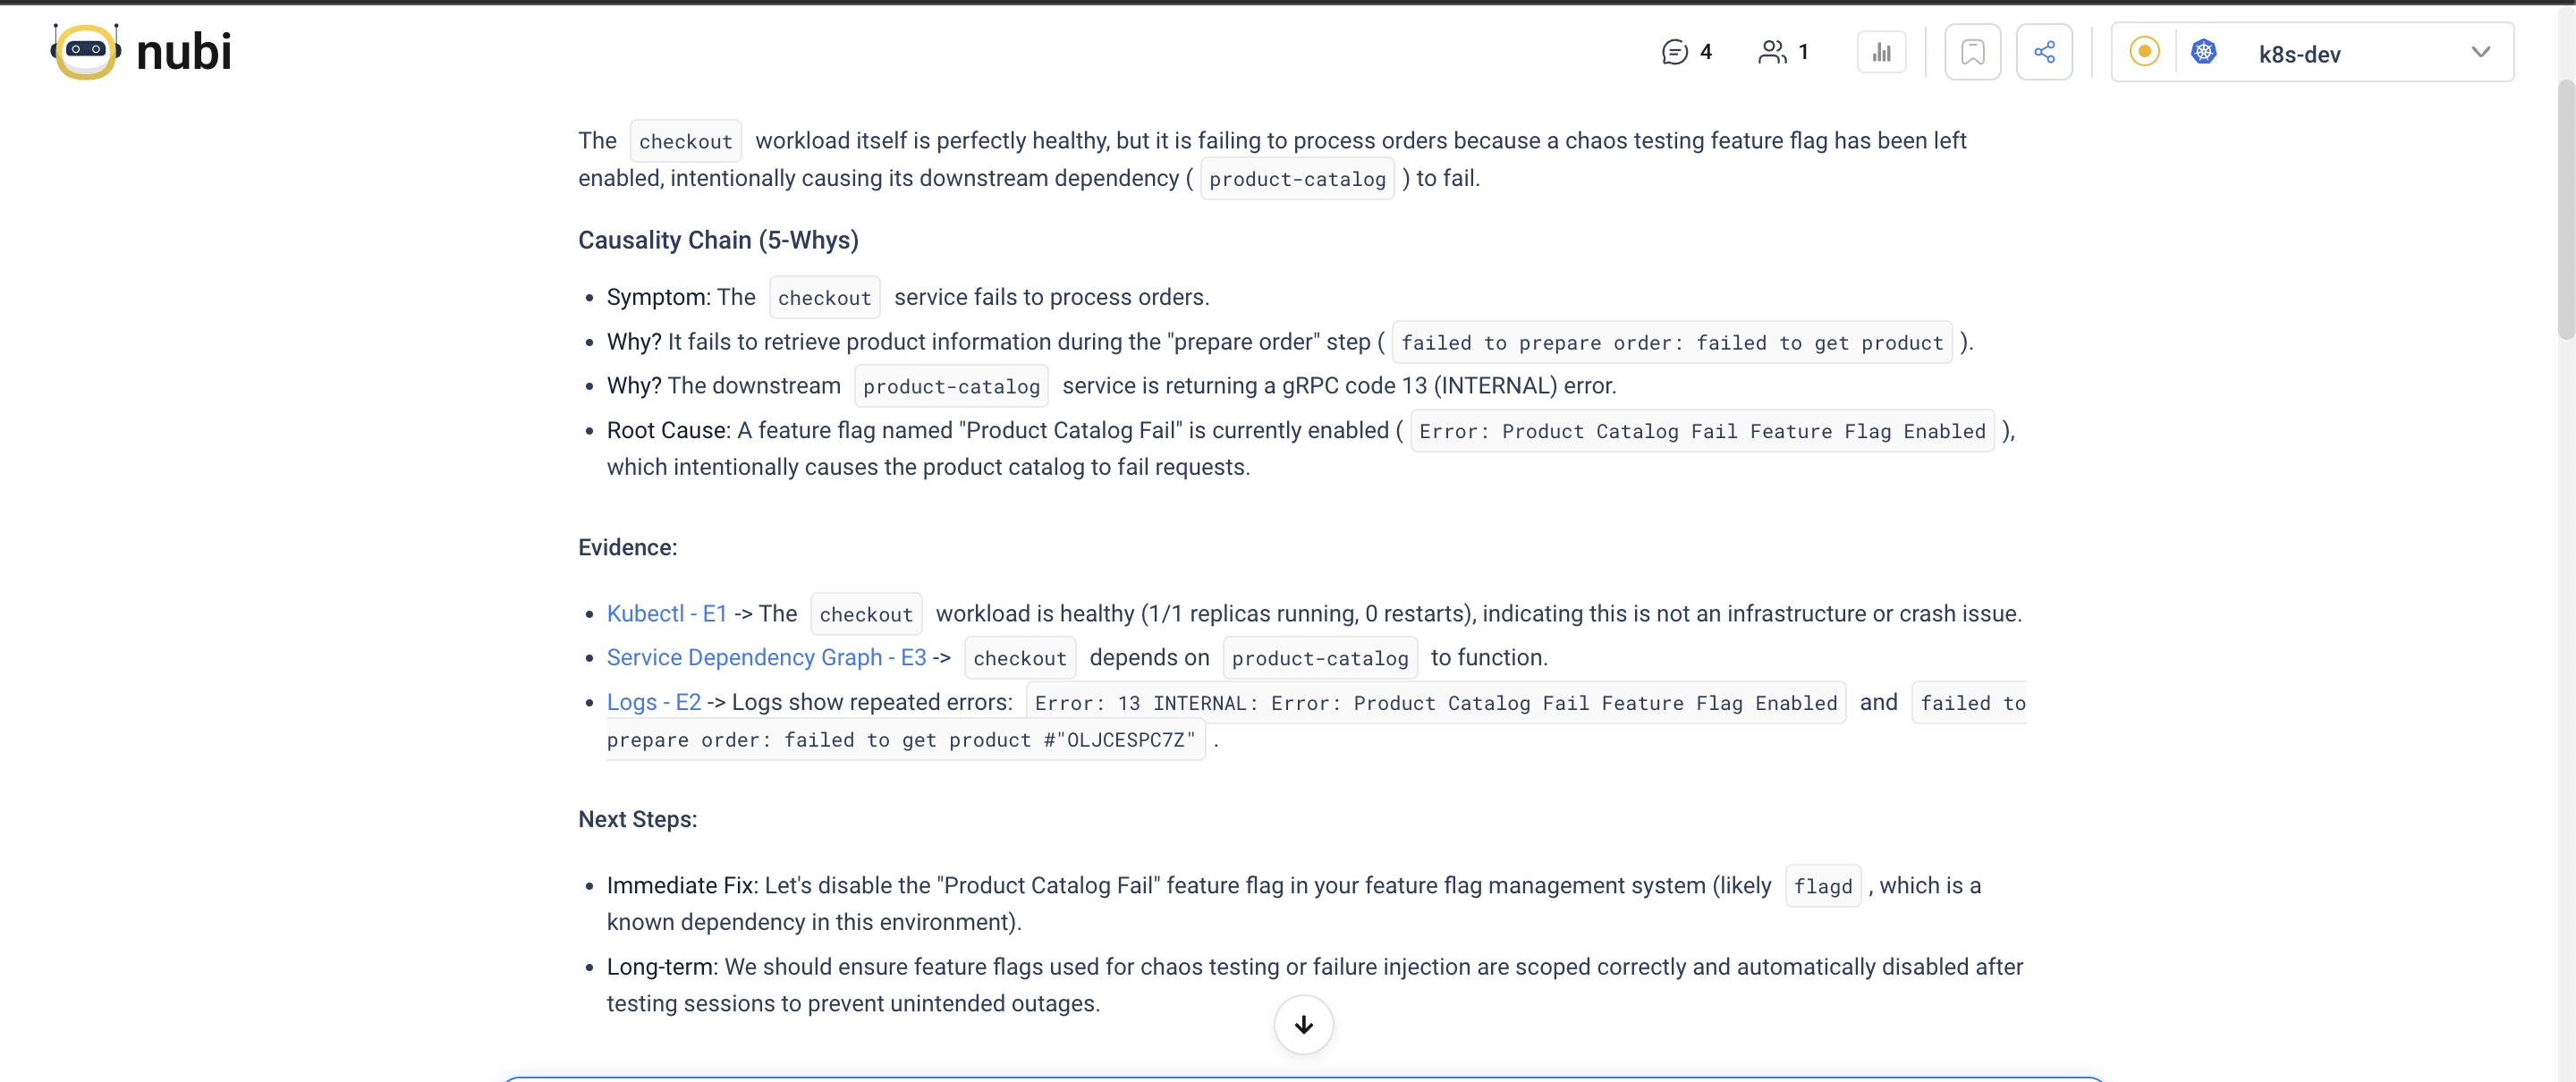Click the 'product-catalog' code in Service Dependency line

pyautogui.click(x=1319, y=658)
